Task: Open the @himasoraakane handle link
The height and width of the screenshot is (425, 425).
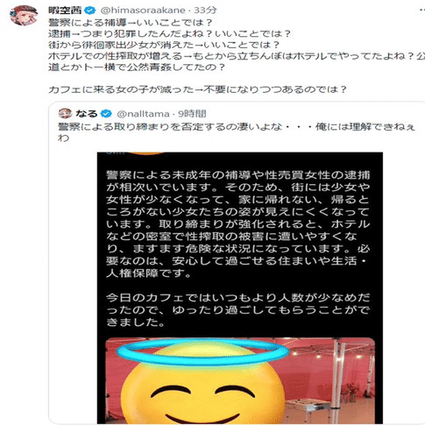Action: click(x=143, y=11)
